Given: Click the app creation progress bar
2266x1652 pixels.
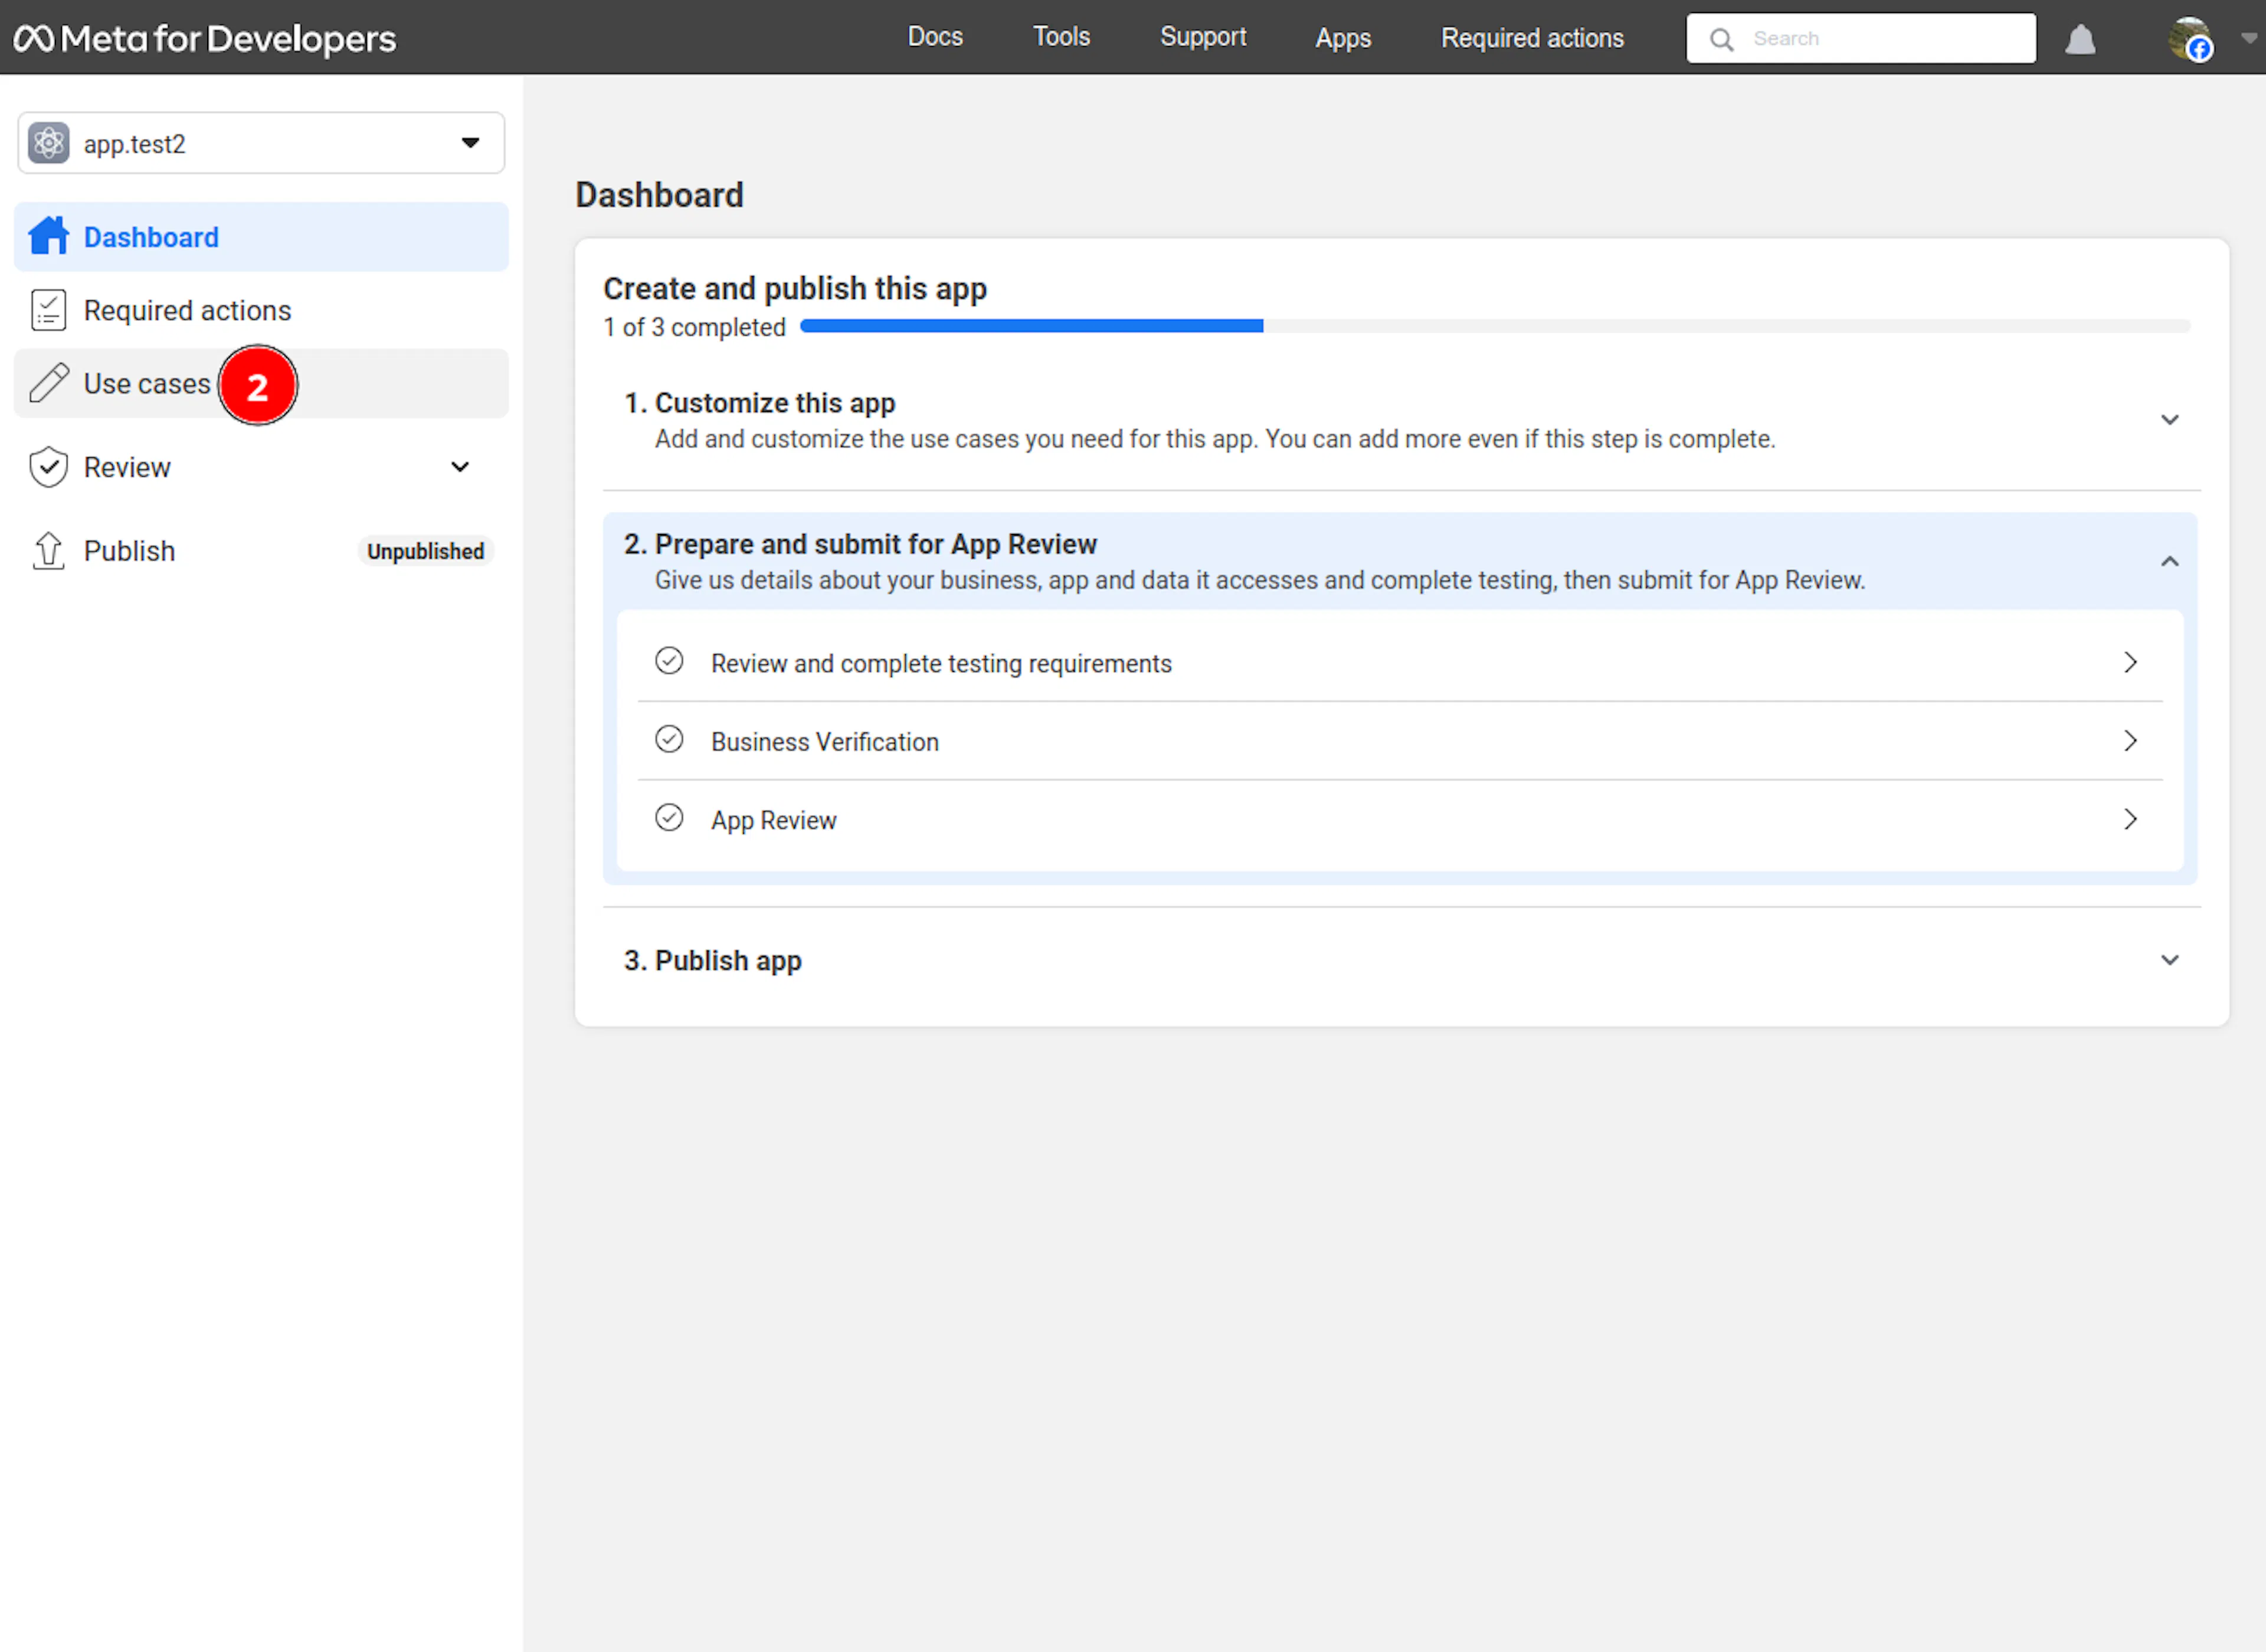Looking at the screenshot, I should [x=1495, y=326].
